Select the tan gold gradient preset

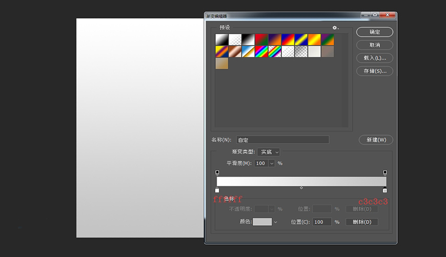(x=222, y=63)
